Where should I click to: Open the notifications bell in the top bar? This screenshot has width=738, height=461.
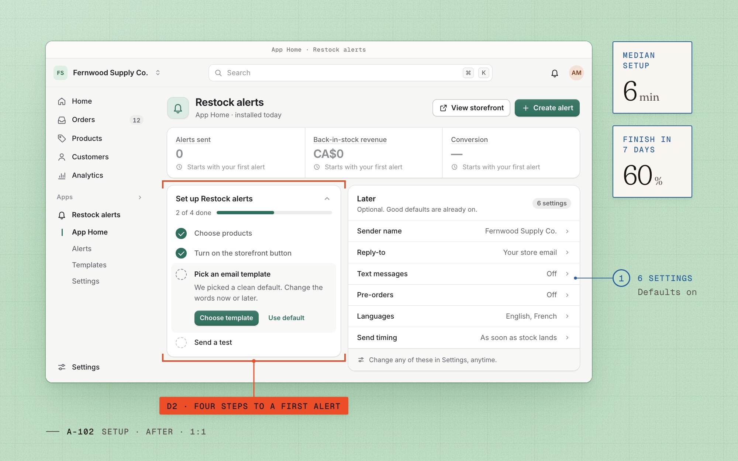554,73
